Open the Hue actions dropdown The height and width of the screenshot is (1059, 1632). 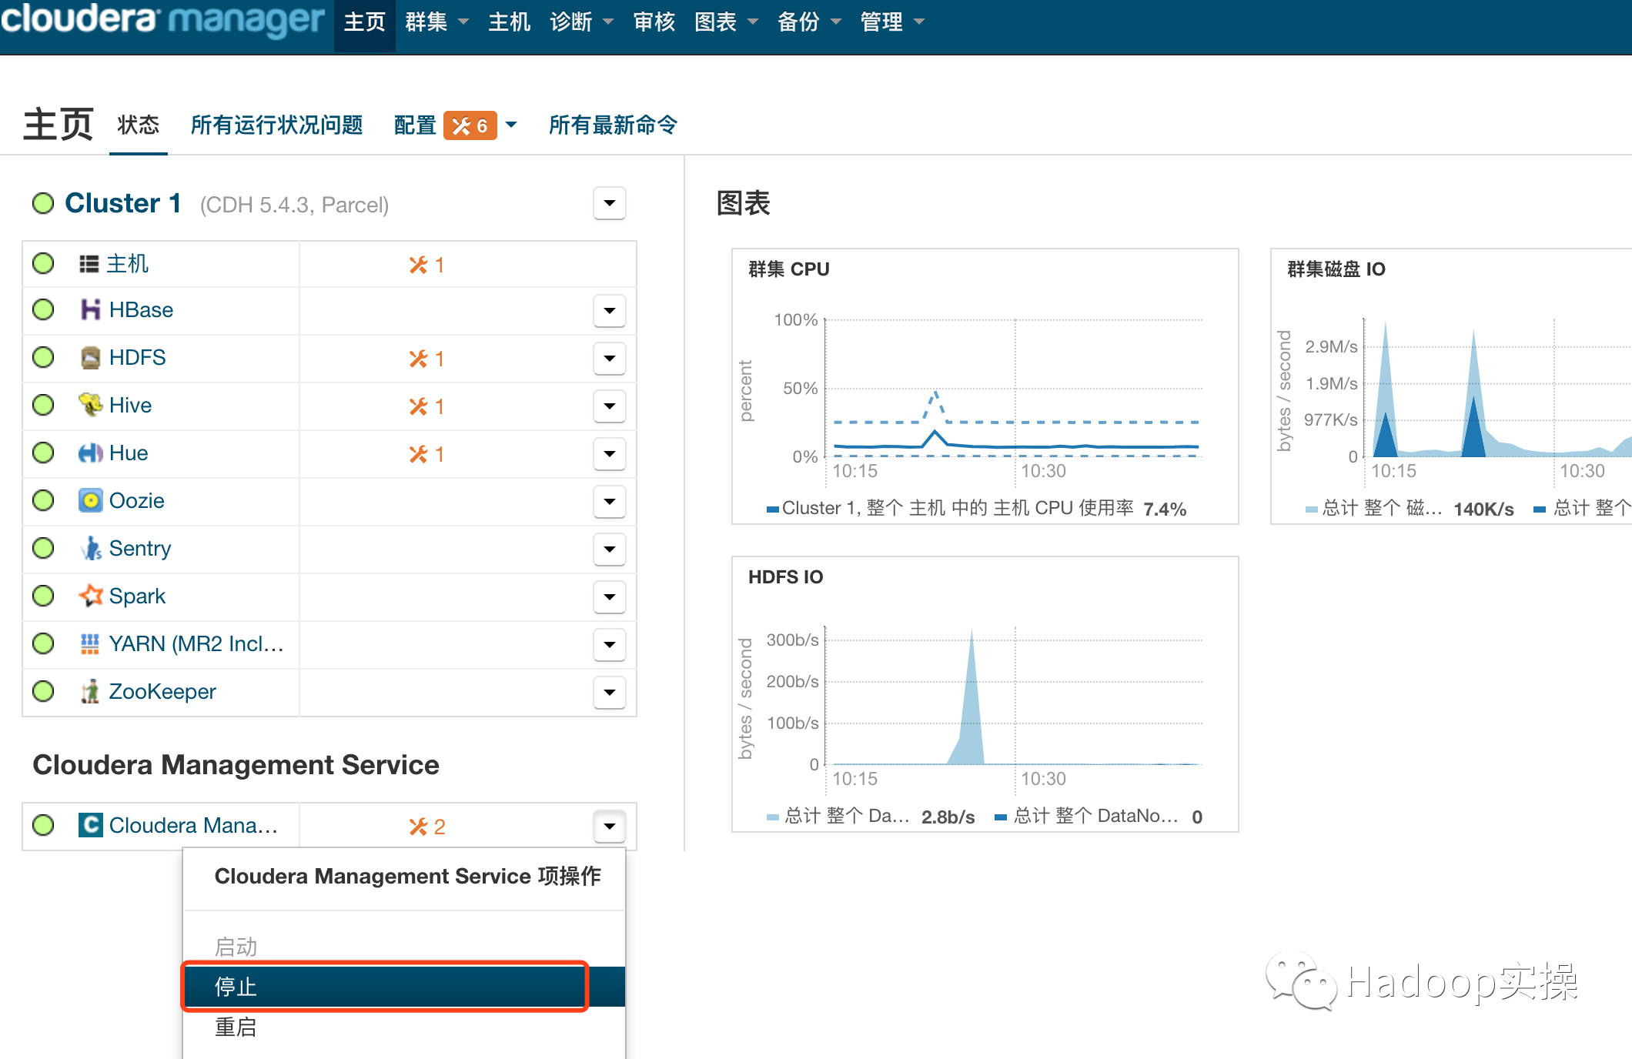(610, 454)
